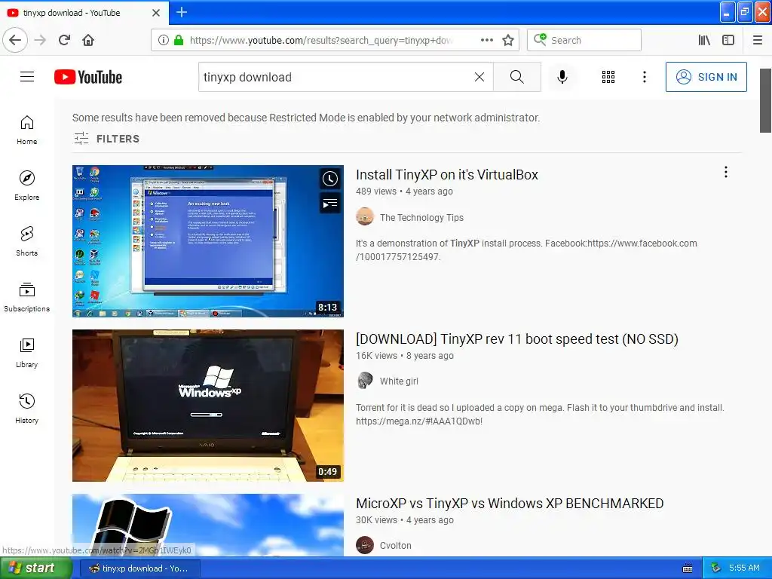Click '30K views • 4 years ago' text
Screen dimensions: 772x579
(x=405, y=520)
